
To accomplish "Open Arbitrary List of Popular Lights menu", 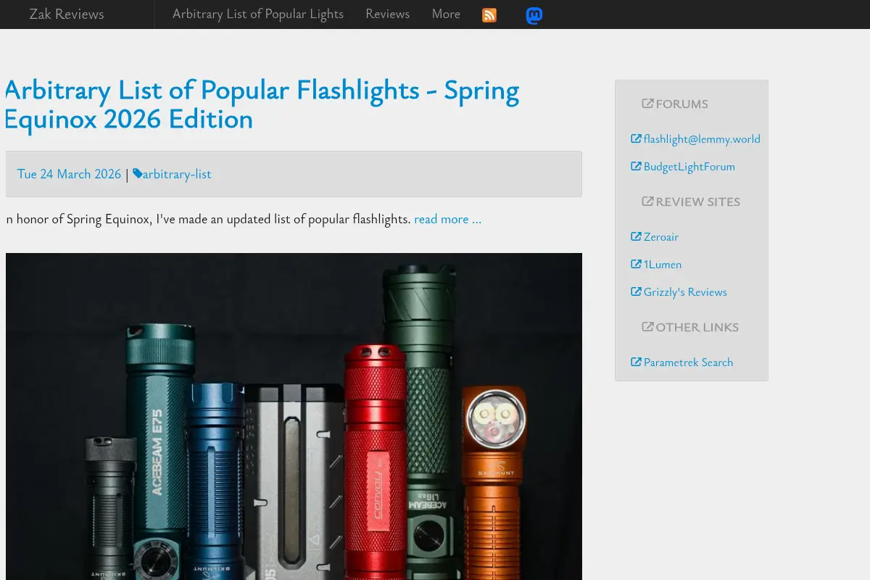I will pos(258,14).
